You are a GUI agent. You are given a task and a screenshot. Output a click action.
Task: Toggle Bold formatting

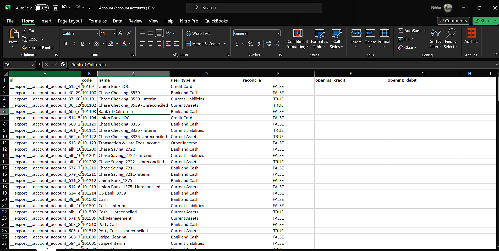(x=66, y=44)
